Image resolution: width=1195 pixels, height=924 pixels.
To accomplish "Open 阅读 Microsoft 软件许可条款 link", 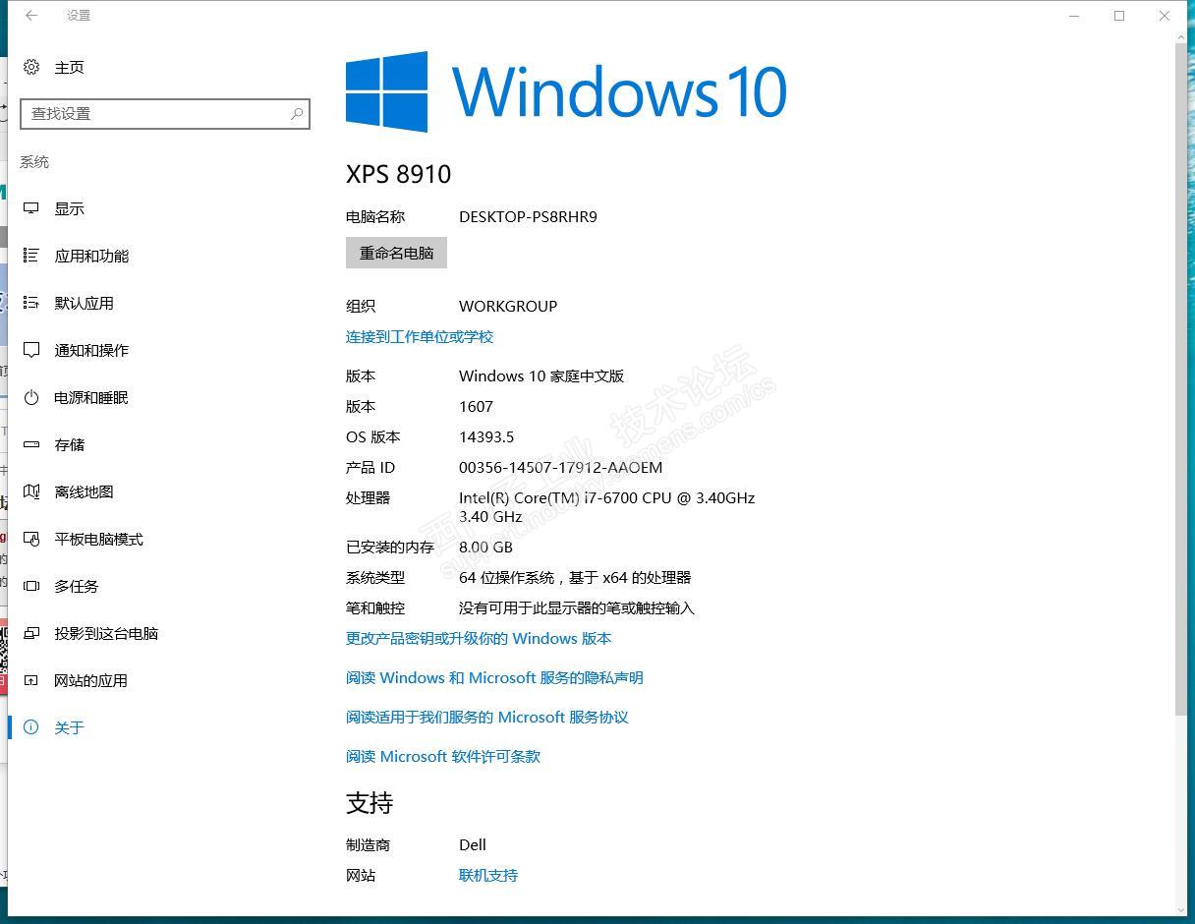I will (443, 756).
